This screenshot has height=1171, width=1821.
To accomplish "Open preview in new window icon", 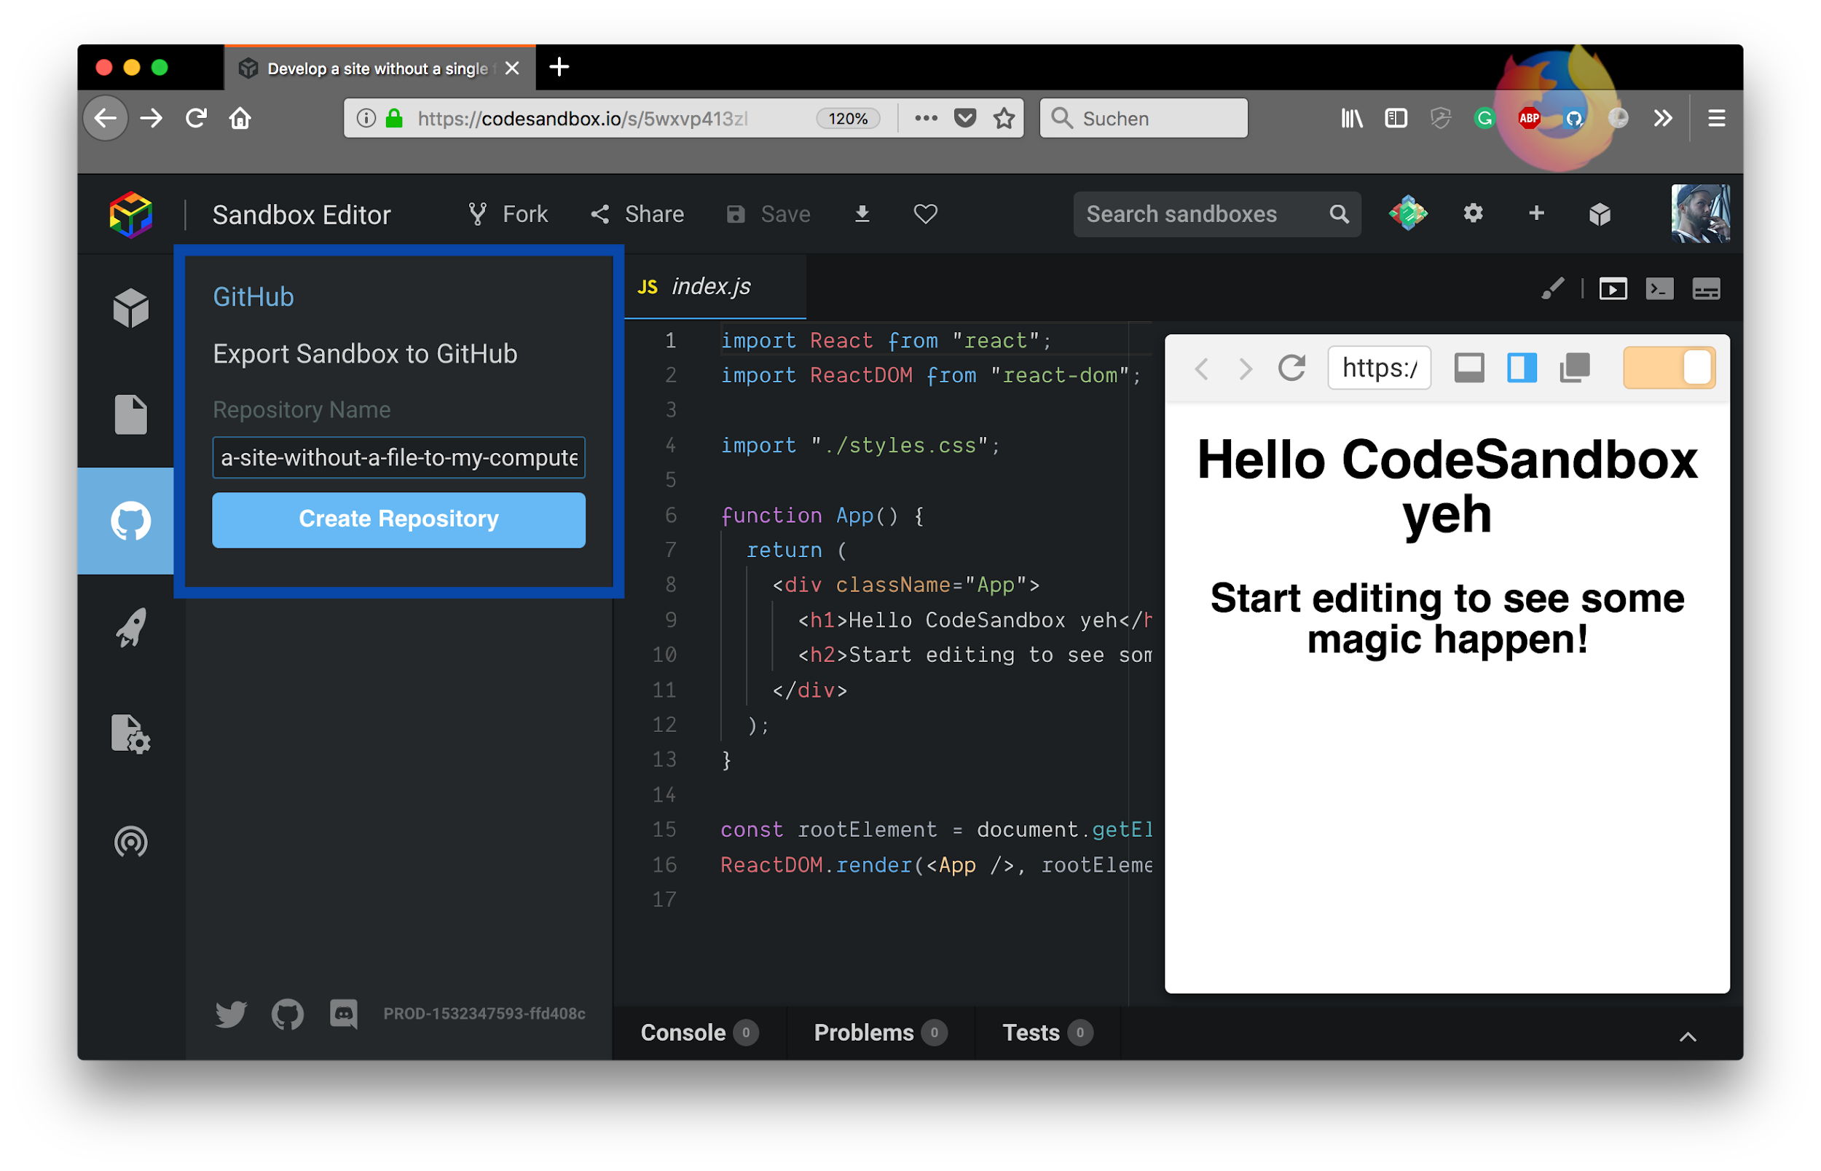I will pos(1575,368).
